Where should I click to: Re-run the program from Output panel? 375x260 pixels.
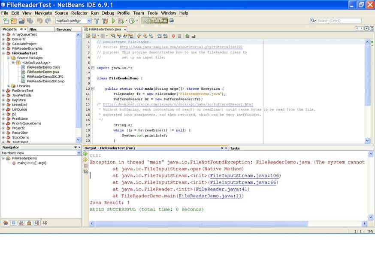coord(86,154)
